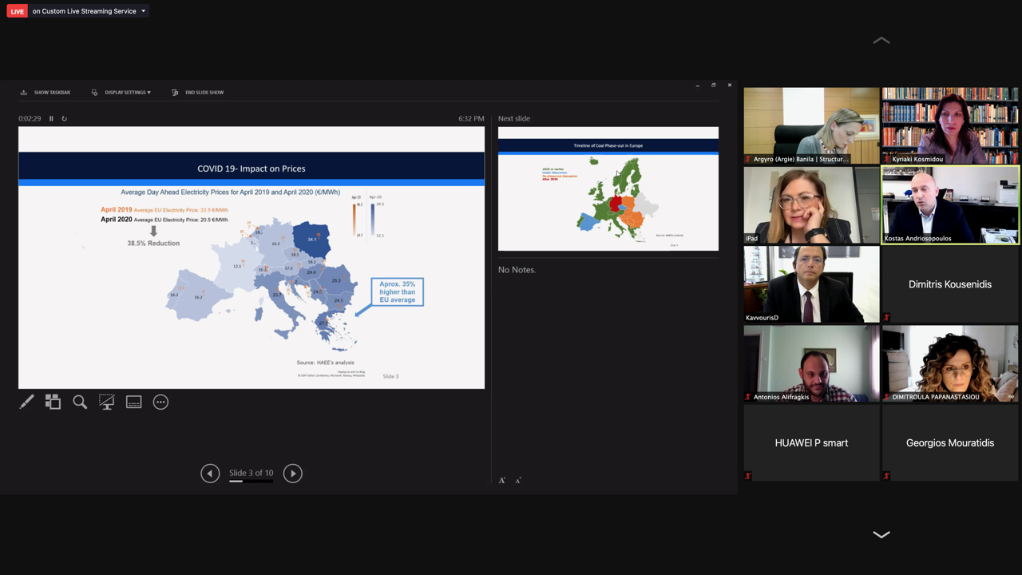The width and height of the screenshot is (1022, 575).
Task: Open the see all slides grid view
Action: [x=53, y=402]
